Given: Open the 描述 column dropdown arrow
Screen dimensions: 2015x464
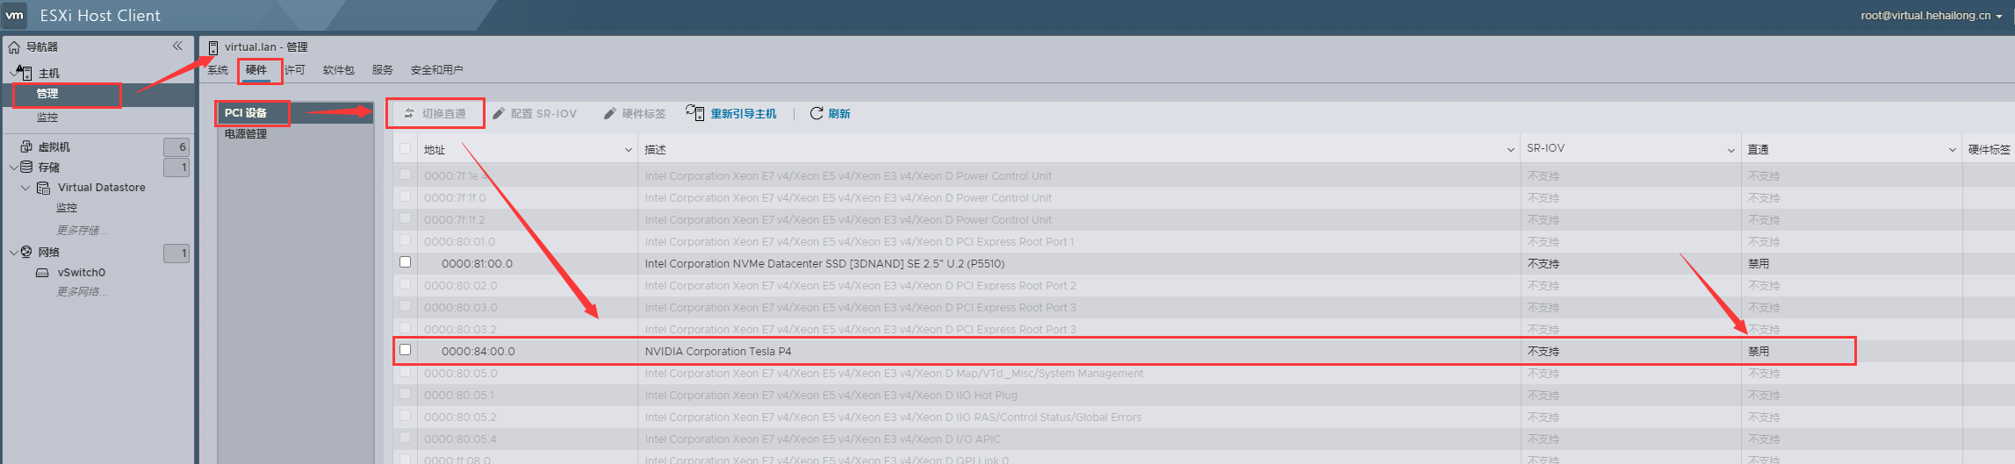Looking at the screenshot, I should point(1511,150).
